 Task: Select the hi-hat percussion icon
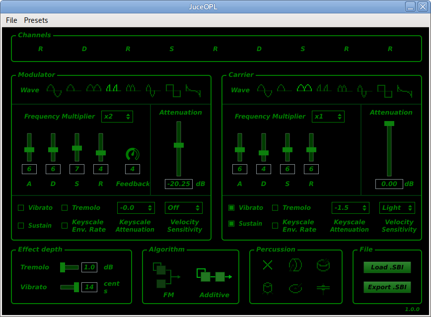(x=323, y=288)
